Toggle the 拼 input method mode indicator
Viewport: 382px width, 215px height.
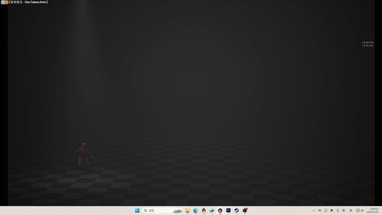[351, 211]
